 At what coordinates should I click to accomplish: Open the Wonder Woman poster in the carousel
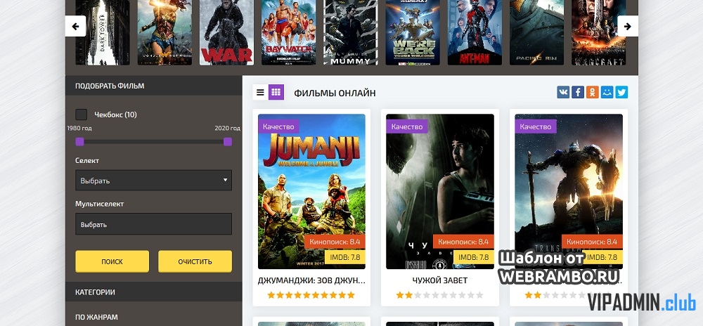point(165,33)
